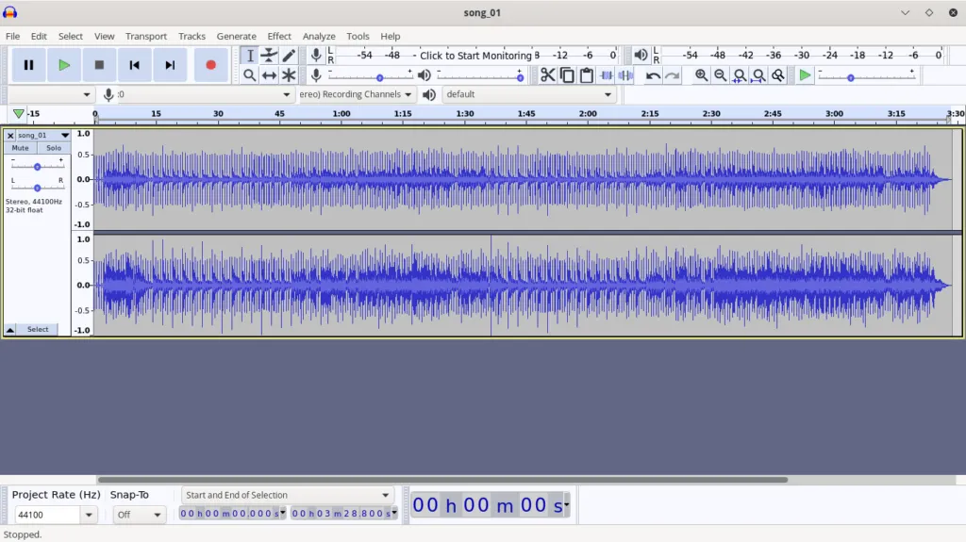966x542 pixels.
Task: Open the Effect menu
Action: (279, 36)
